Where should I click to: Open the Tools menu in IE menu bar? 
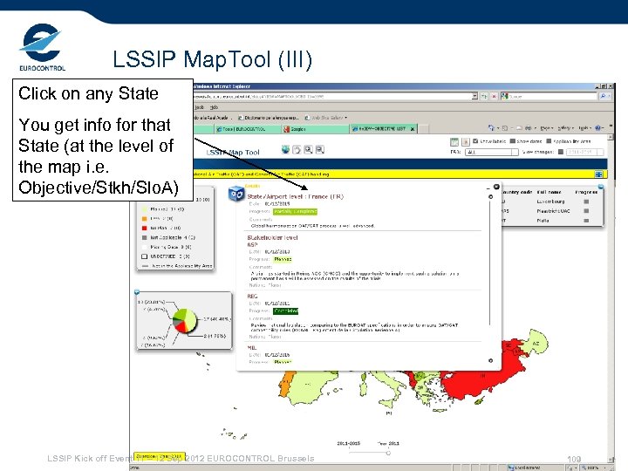pos(199,107)
